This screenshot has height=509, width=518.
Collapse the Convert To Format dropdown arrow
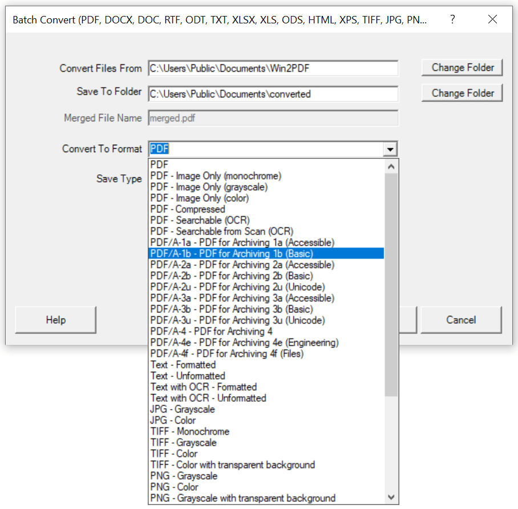pos(390,149)
